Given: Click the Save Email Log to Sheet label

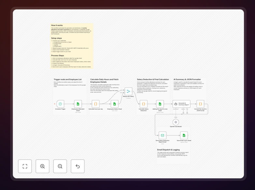Looking at the screenshot, I should pos(184,141).
